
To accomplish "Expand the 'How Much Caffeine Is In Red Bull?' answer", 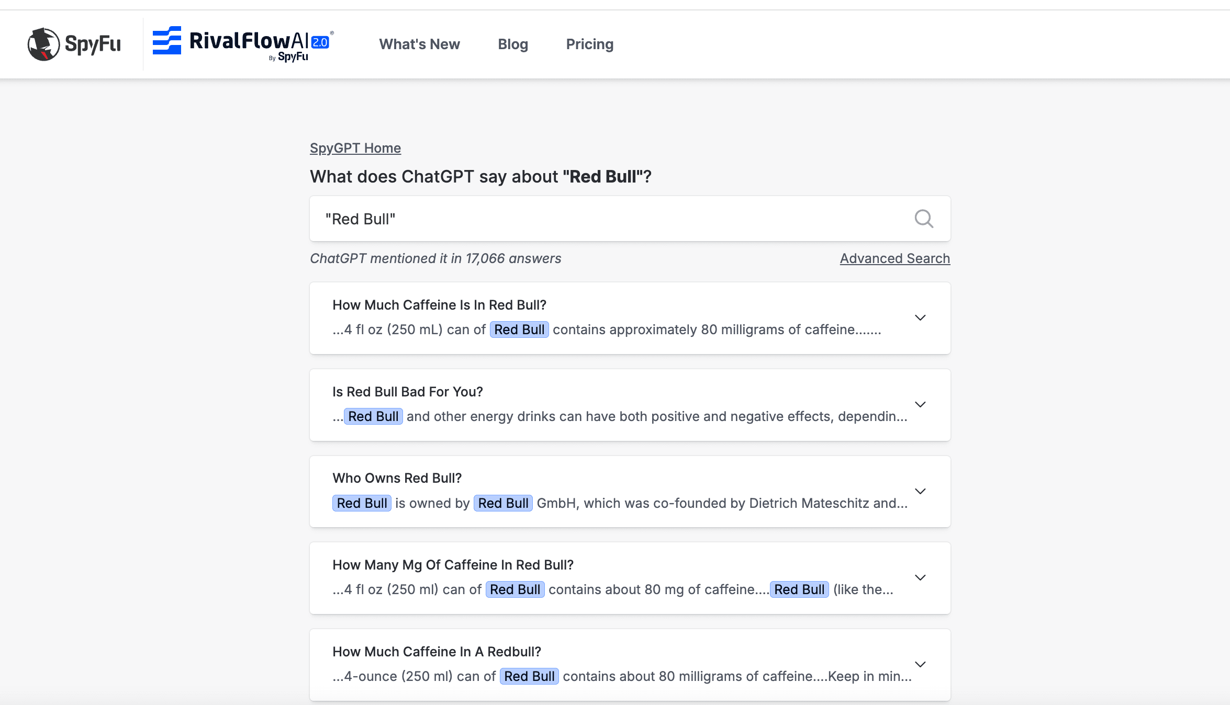I will pyautogui.click(x=921, y=318).
